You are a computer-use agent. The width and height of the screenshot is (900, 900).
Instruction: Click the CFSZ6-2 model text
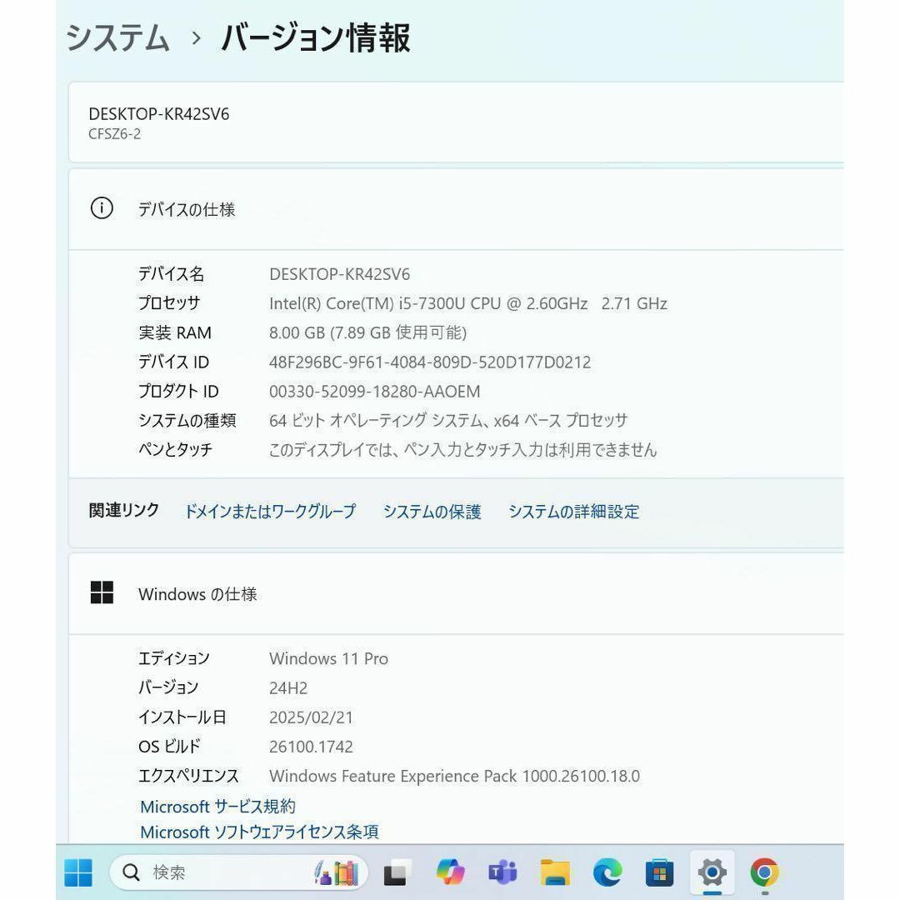click(114, 134)
